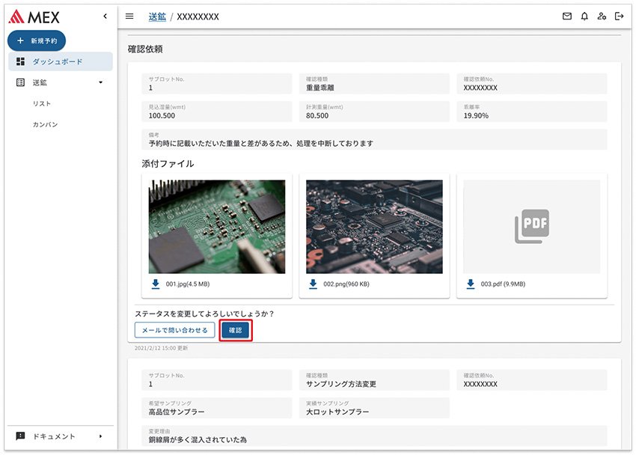Click the 確認 button
Image resolution: width=636 pixels, height=455 pixels.
coord(236,330)
